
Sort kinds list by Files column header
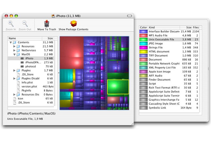pos(196,27)
